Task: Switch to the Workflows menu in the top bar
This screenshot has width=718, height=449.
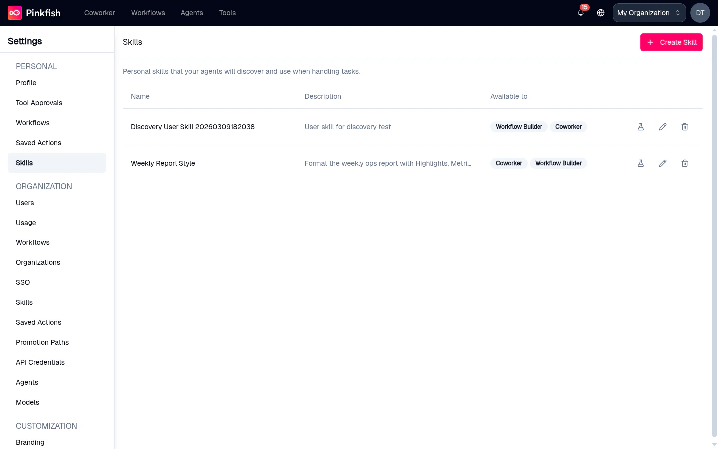Action: (148, 13)
